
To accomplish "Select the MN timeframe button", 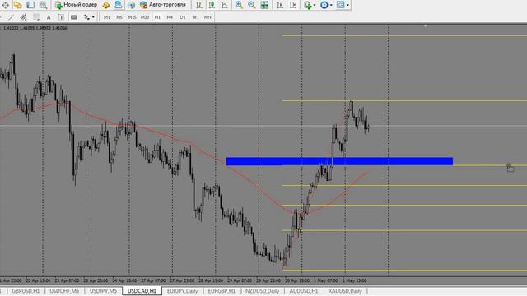I will [208, 17].
